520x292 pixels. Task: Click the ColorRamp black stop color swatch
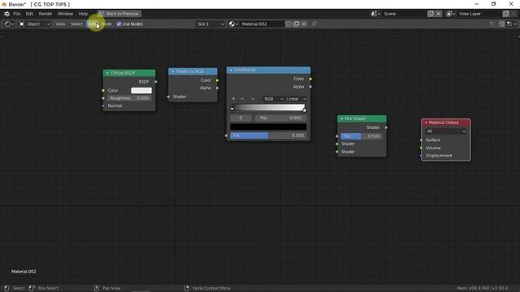pyautogui.click(x=268, y=127)
